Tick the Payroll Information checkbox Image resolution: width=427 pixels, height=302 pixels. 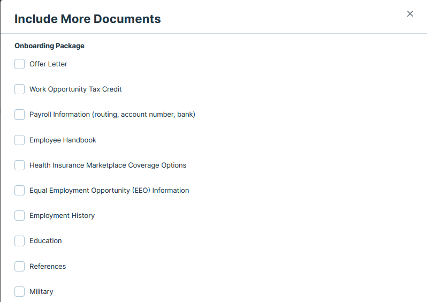click(x=20, y=115)
